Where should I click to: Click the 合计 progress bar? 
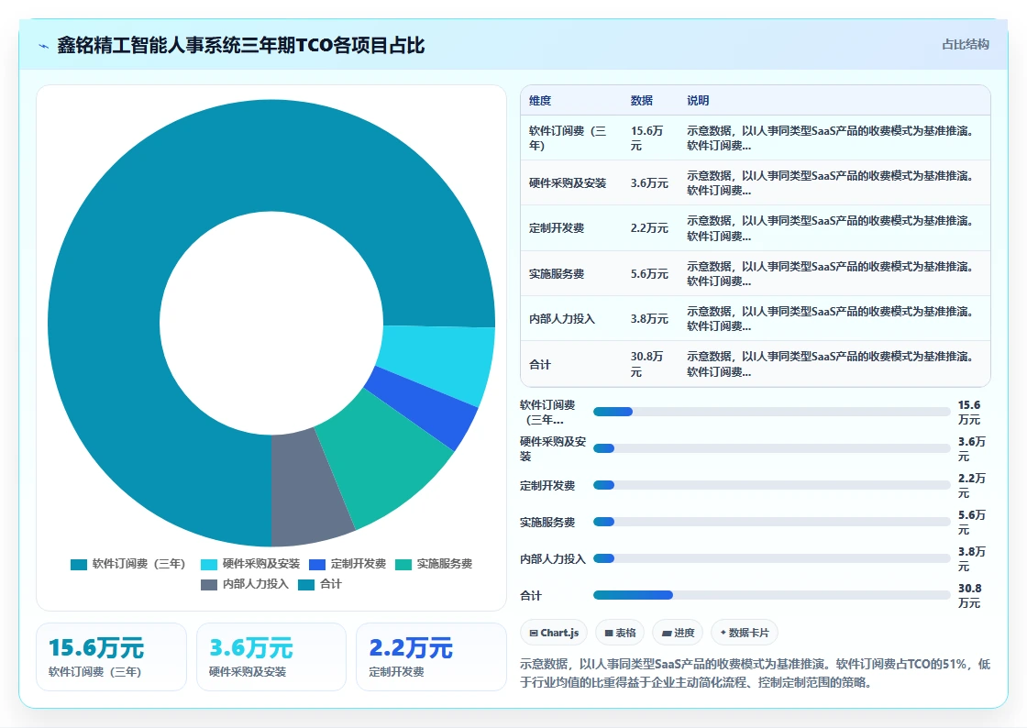coord(771,595)
